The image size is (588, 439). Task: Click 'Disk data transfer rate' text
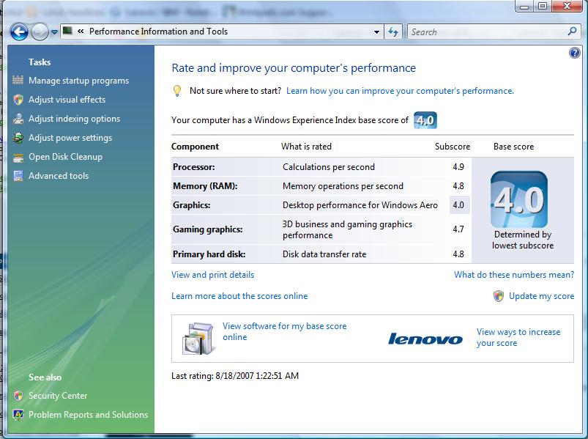pyautogui.click(x=324, y=254)
